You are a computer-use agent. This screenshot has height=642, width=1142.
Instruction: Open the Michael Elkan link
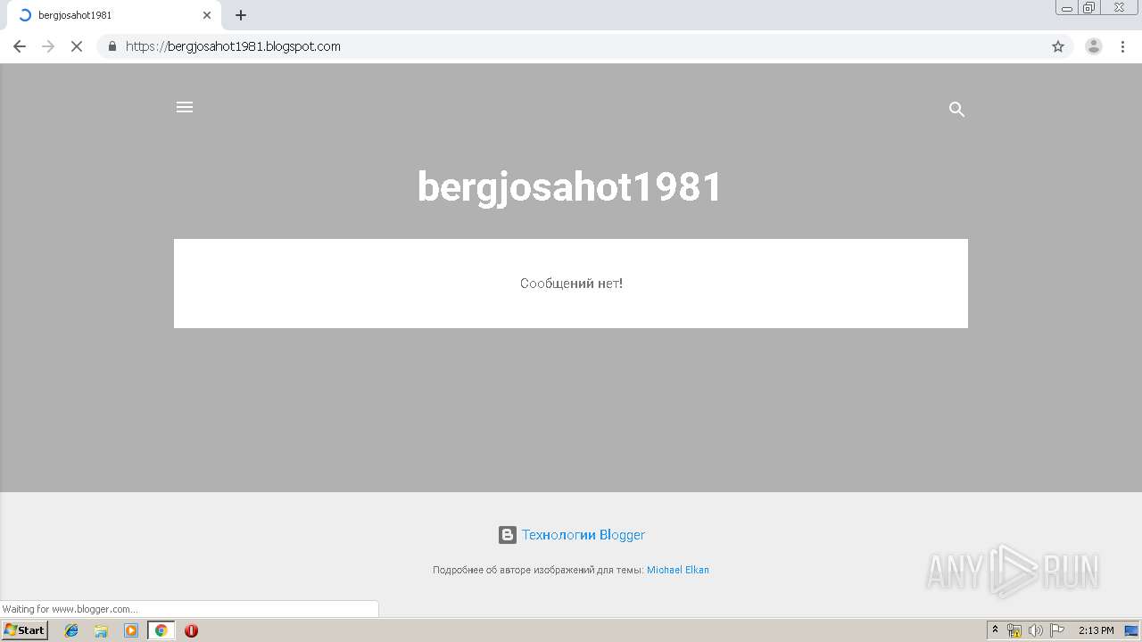678,570
